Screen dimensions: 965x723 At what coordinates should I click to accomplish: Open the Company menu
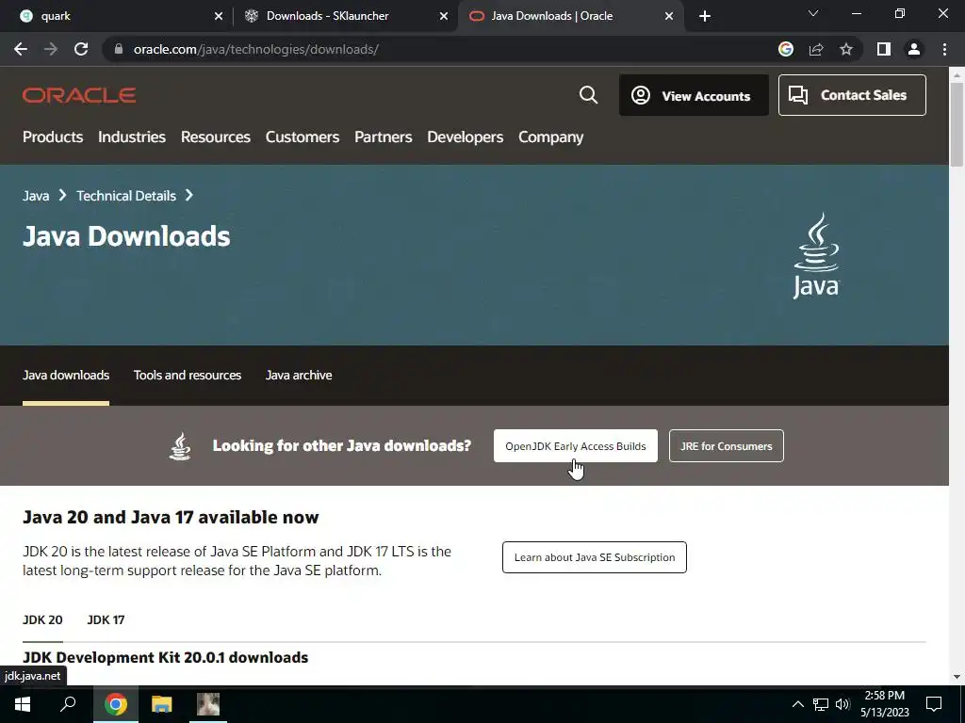pyautogui.click(x=550, y=137)
